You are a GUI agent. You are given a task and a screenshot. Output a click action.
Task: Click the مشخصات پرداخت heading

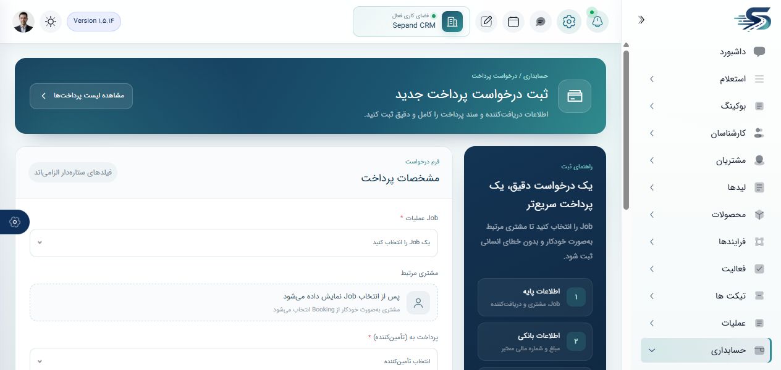coord(400,178)
